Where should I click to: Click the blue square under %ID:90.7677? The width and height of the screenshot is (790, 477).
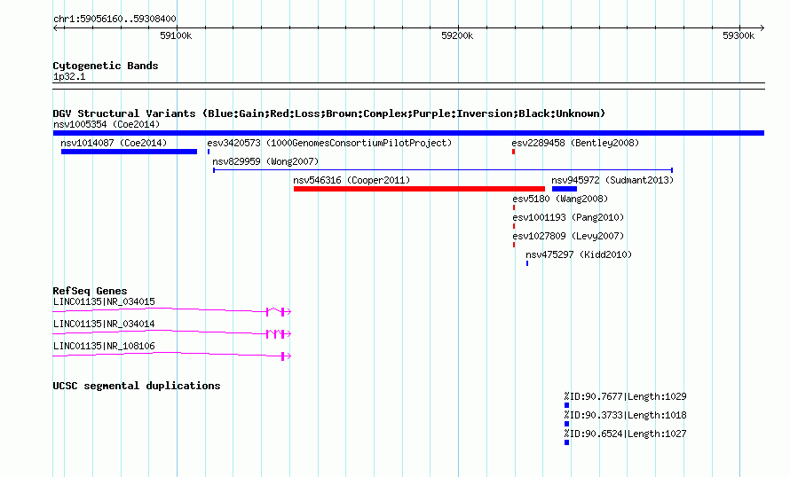(567, 405)
